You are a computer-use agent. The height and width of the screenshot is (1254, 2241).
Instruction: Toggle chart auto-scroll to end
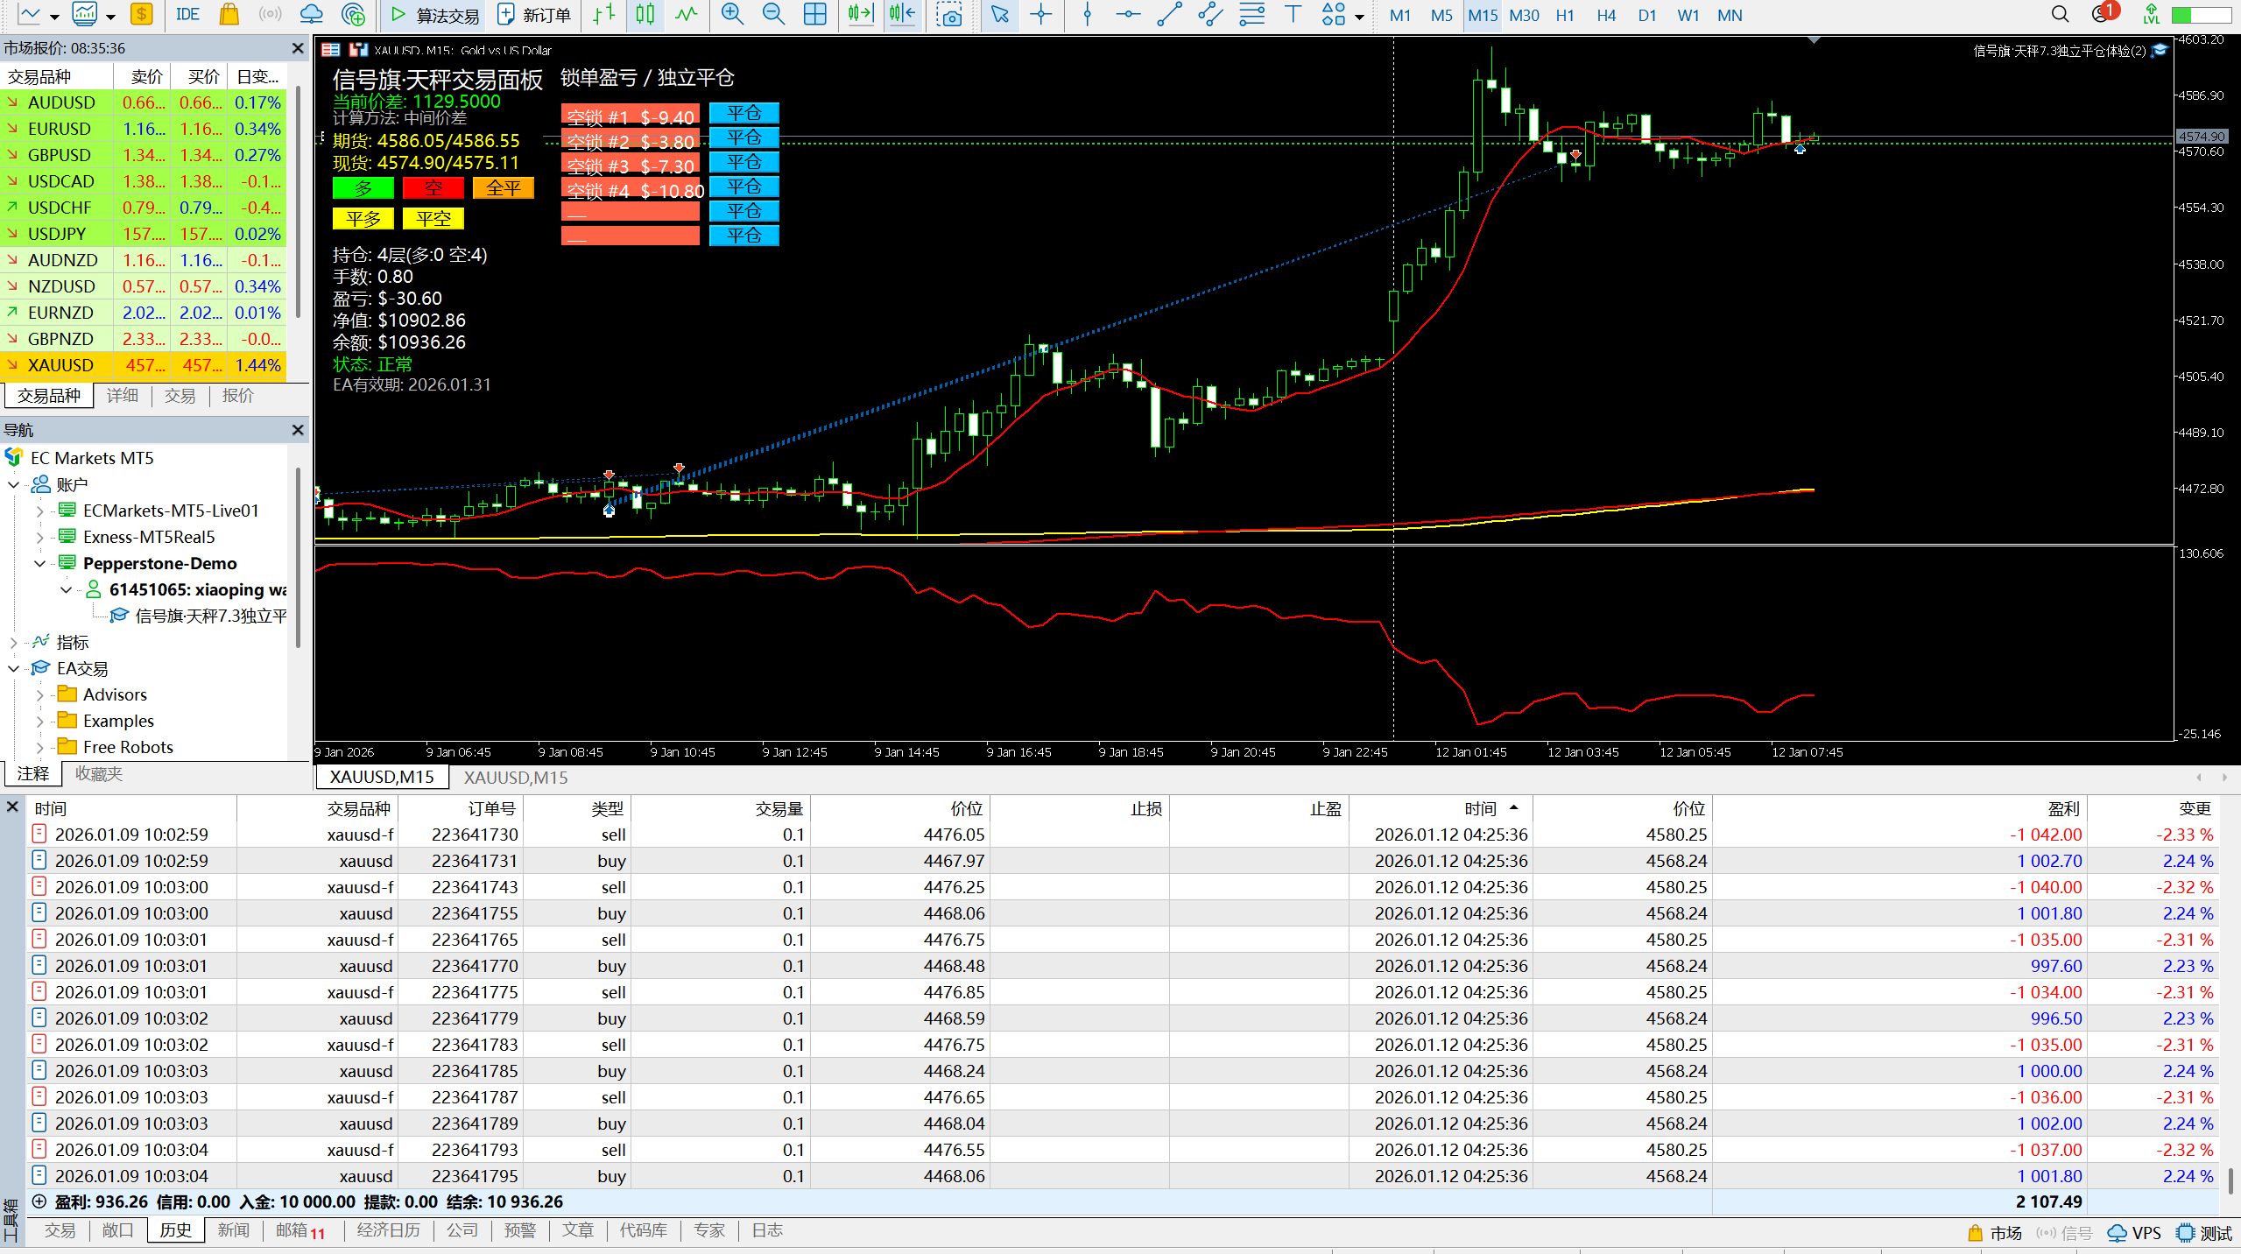pyautogui.click(x=860, y=14)
